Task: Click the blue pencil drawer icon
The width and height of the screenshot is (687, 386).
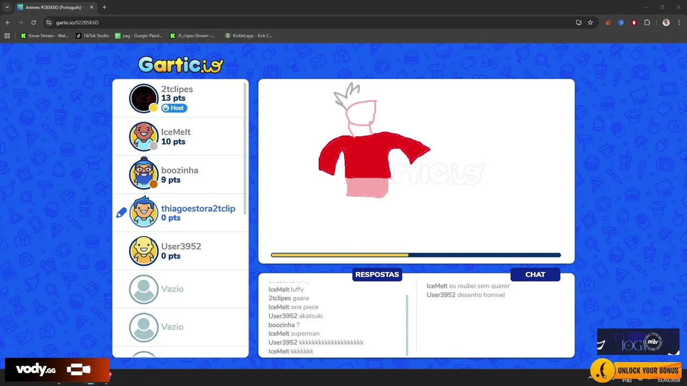Action: [x=121, y=213]
